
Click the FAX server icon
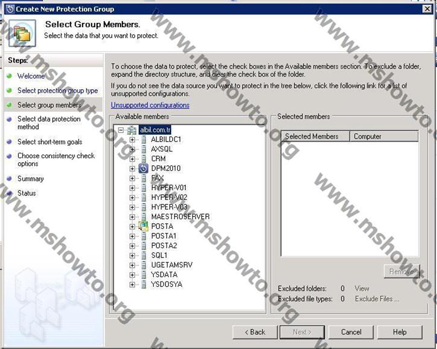144,178
